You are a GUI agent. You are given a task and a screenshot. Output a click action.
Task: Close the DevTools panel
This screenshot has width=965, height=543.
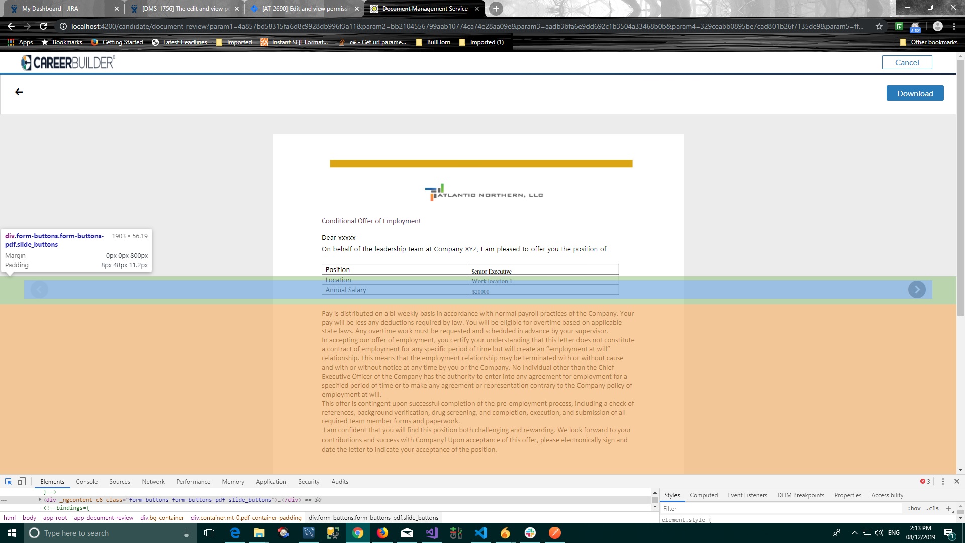[x=957, y=482]
